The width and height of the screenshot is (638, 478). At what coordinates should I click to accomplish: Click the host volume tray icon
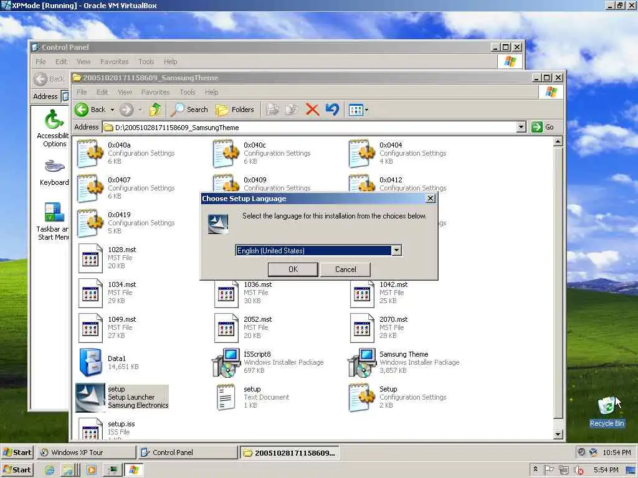point(578,471)
